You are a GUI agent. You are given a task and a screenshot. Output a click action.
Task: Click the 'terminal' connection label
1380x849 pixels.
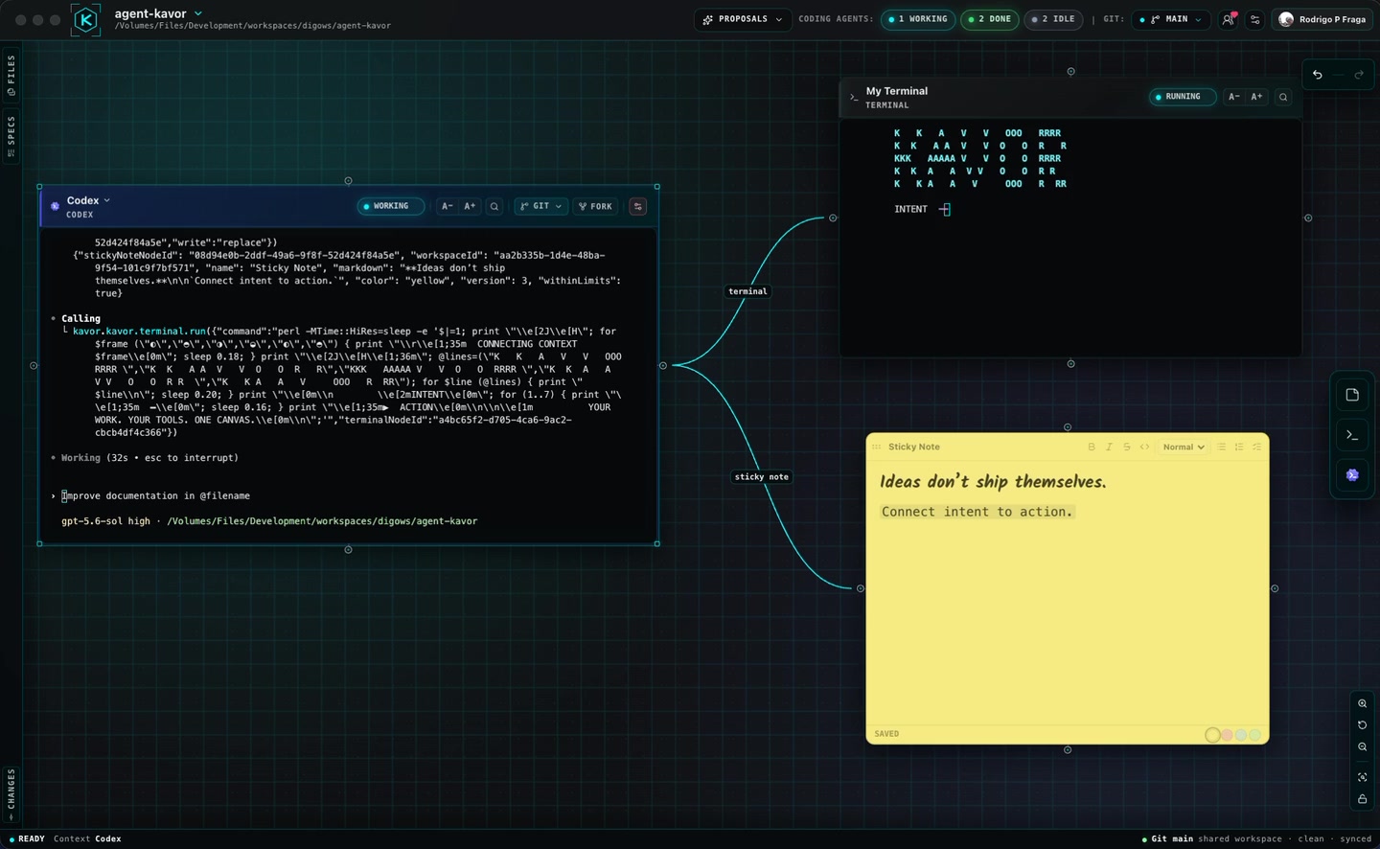tap(747, 291)
